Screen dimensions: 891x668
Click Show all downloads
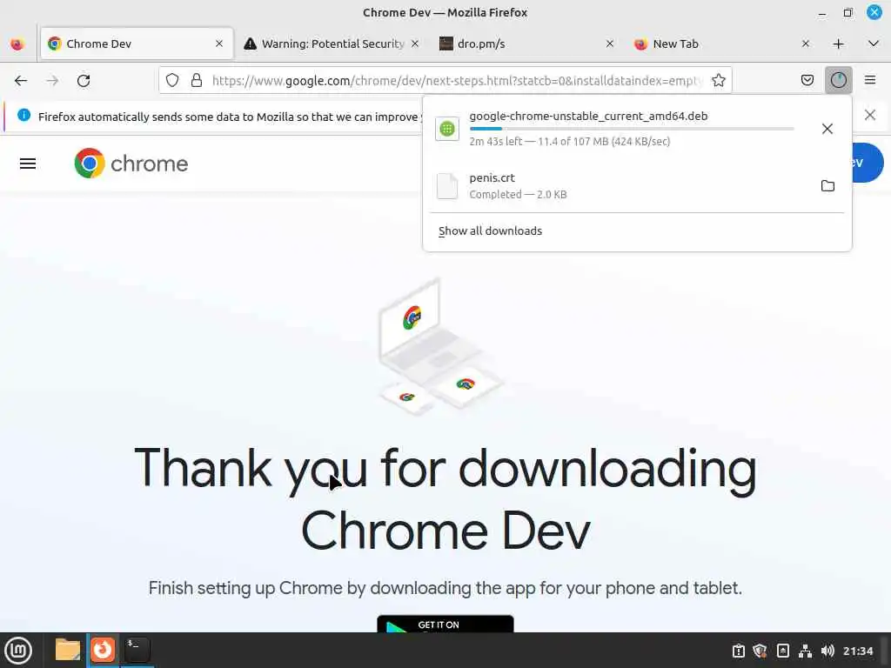click(490, 231)
